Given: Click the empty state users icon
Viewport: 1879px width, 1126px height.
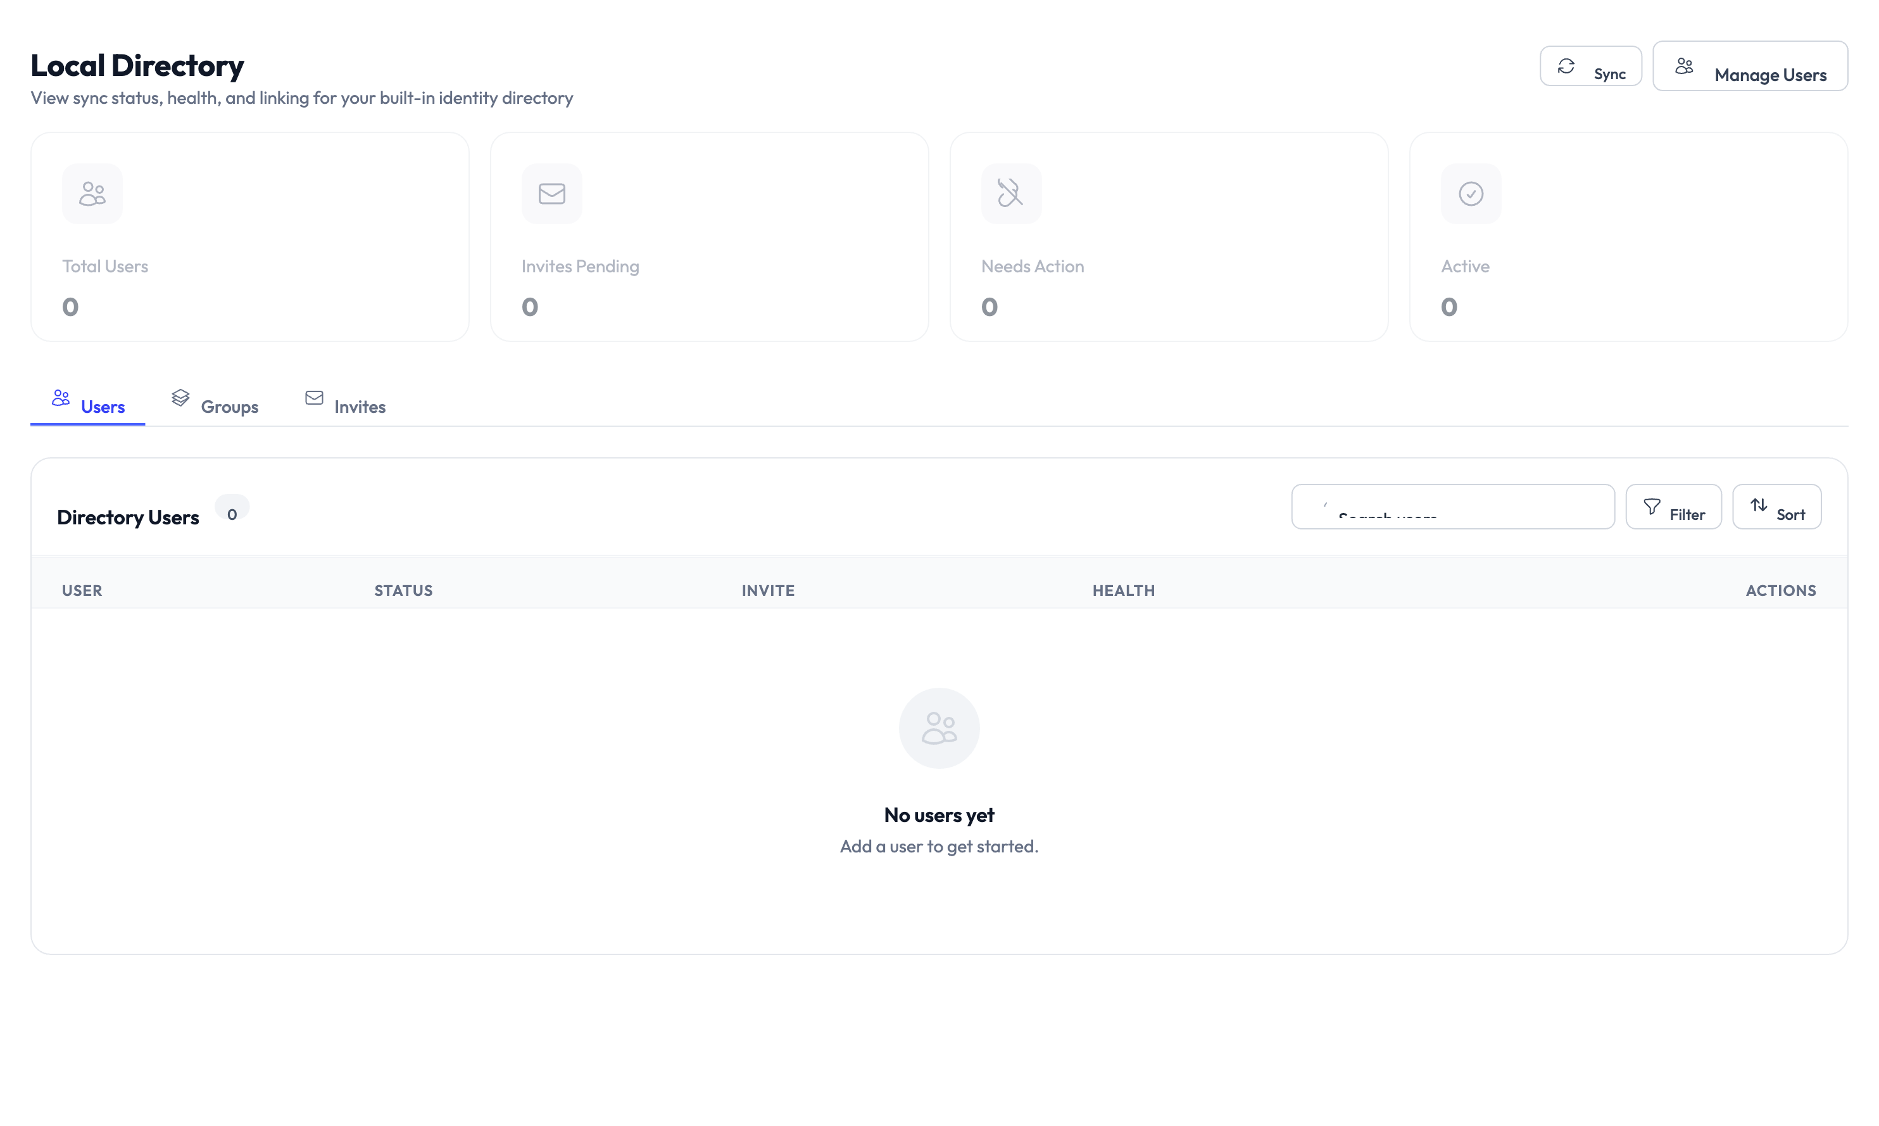Looking at the screenshot, I should click(939, 727).
